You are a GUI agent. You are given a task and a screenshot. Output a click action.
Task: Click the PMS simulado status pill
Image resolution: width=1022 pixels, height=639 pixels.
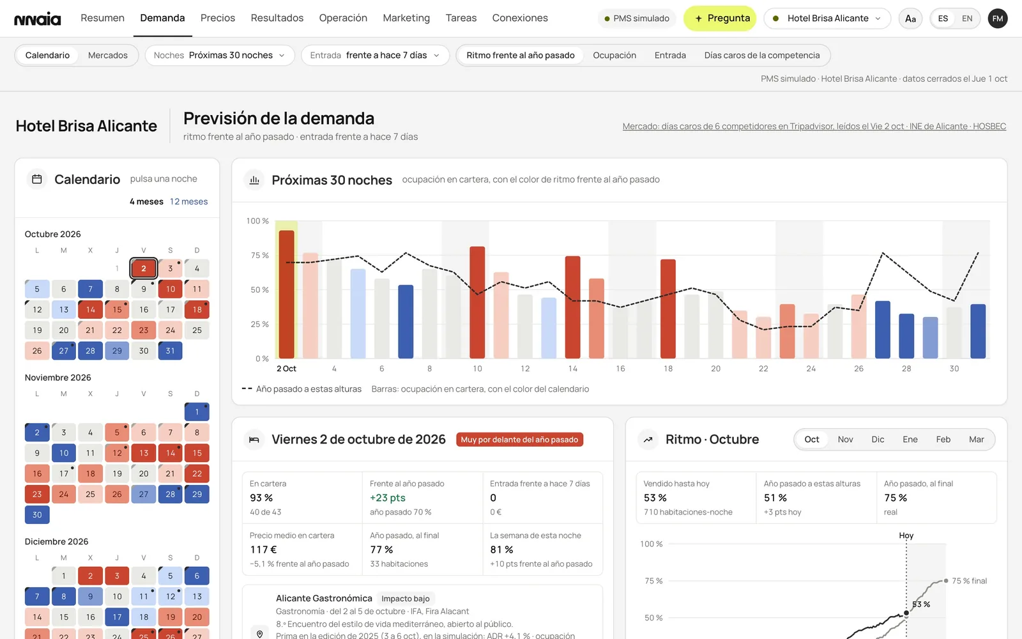click(637, 19)
